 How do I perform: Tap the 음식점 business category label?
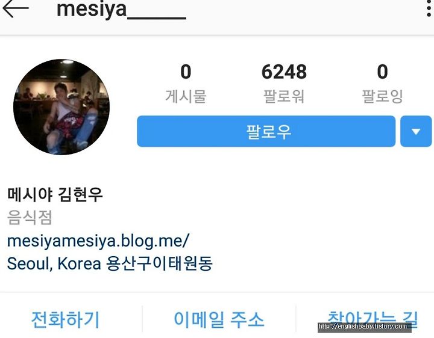pos(30,217)
